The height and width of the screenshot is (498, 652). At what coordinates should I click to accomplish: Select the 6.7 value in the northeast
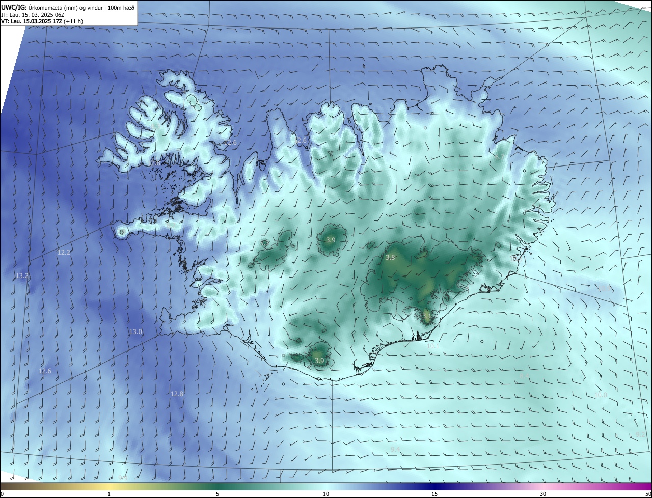coord(500,157)
